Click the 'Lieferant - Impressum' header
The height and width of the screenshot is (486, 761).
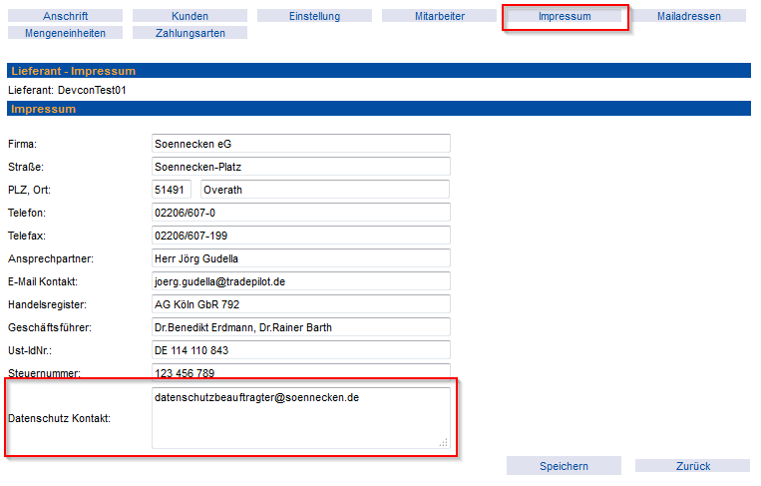pos(73,71)
